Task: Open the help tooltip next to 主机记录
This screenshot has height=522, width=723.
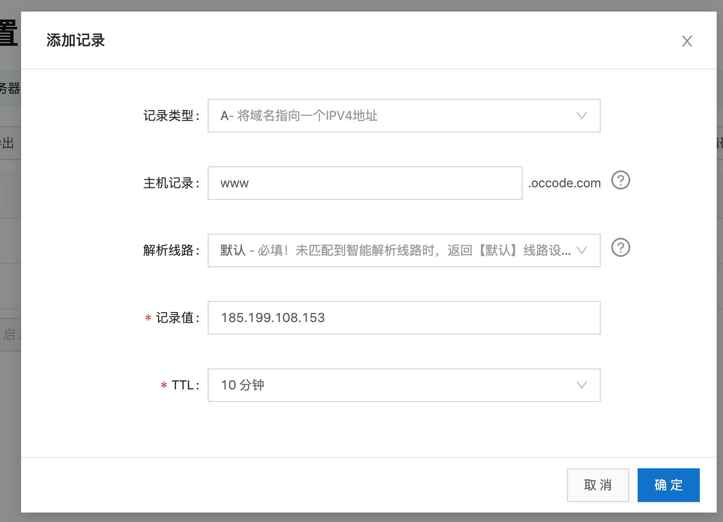Action: point(620,180)
